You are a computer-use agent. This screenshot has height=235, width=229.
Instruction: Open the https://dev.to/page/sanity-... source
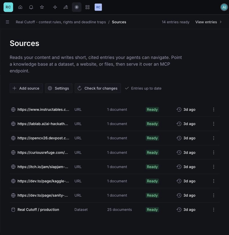[x=43, y=195]
